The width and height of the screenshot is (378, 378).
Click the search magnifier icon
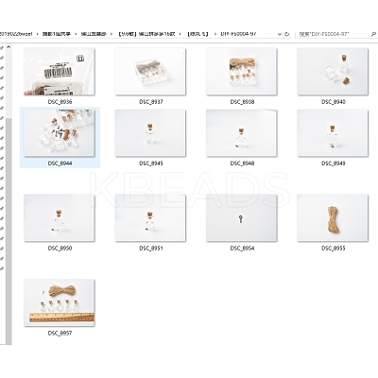coord(373,34)
